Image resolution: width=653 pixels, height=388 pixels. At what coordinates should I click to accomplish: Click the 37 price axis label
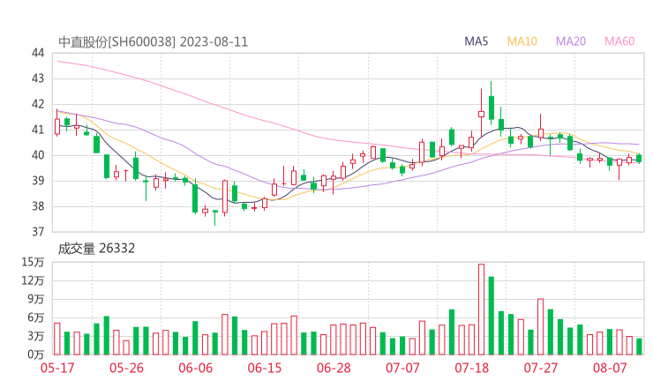coord(37,231)
